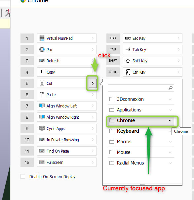Viewport: 194px width, 200px height.
Task: Click the Shift Key assignment field
Action: pos(153,61)
